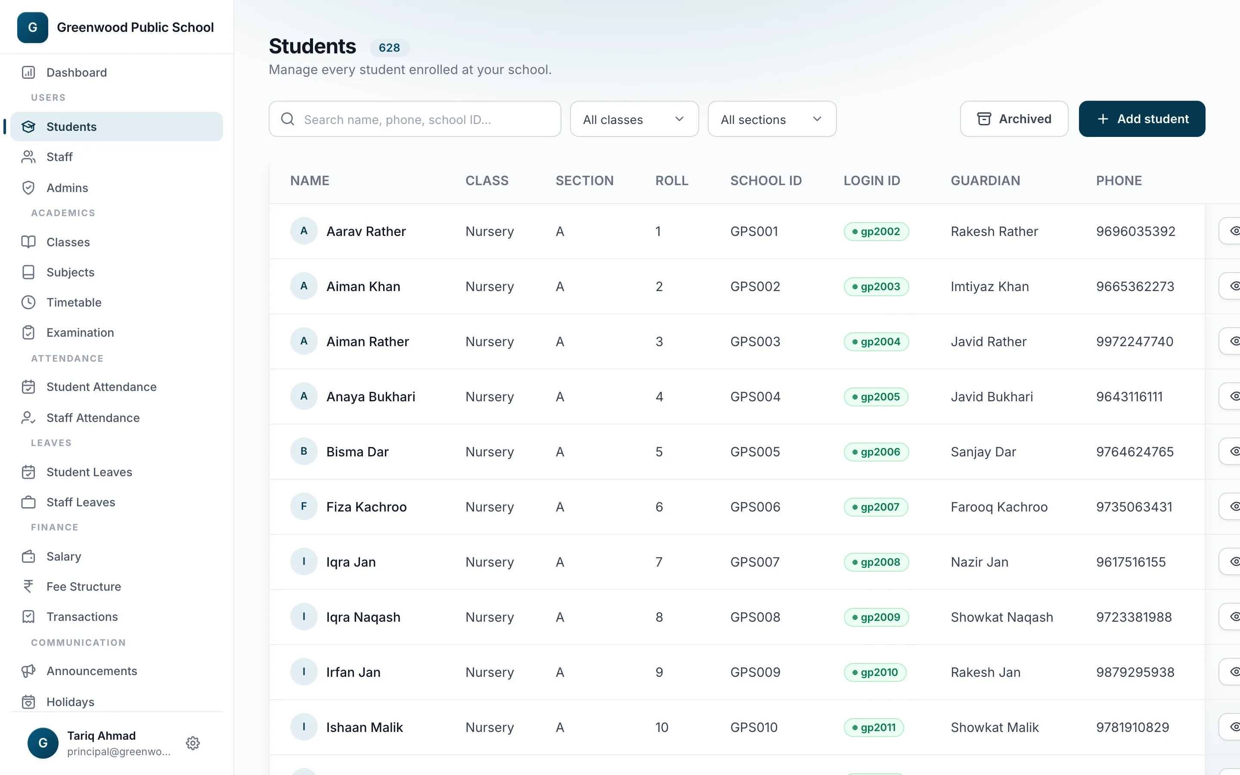The width and height of the screenshot is (1240, 775).
Task: Click the Add student button
Action: (1142, 119)
